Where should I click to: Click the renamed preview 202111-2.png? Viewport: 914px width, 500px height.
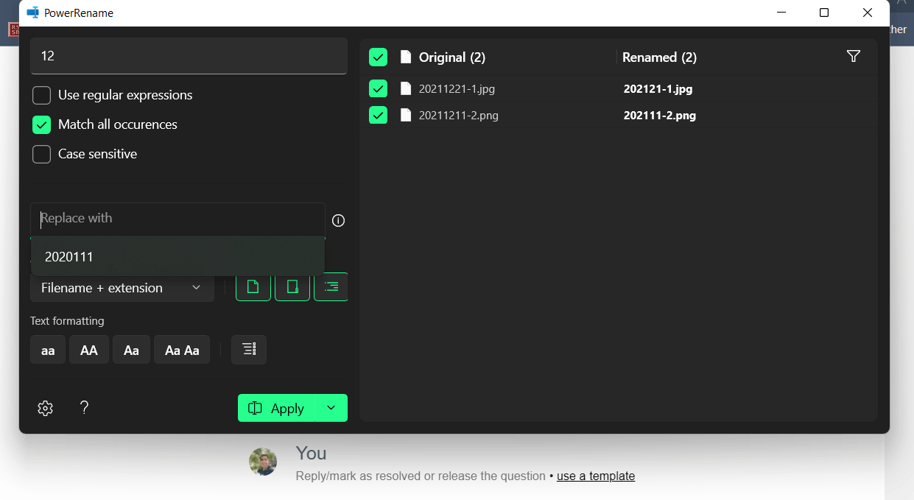coord(660,116)
